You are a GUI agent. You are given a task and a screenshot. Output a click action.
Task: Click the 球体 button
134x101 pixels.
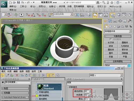coord(111,46)
